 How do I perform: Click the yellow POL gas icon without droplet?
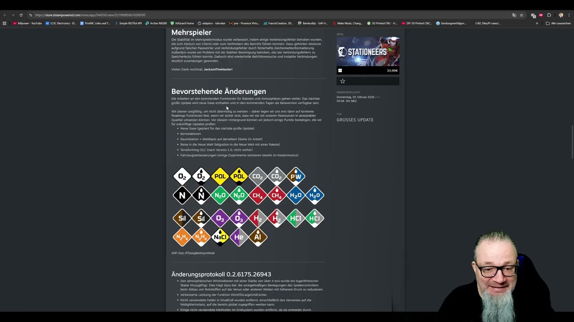[x=220, y=176]
